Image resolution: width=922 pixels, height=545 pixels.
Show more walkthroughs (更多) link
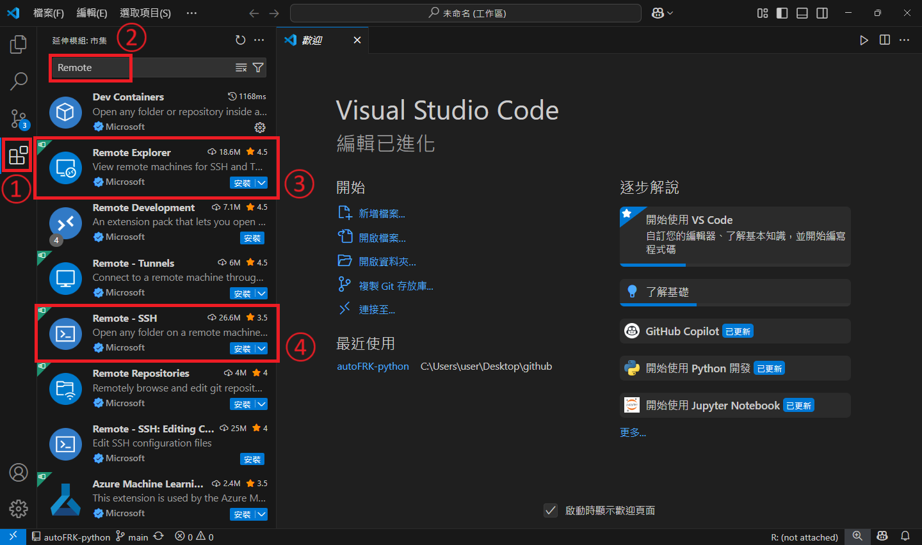(633, 432)
